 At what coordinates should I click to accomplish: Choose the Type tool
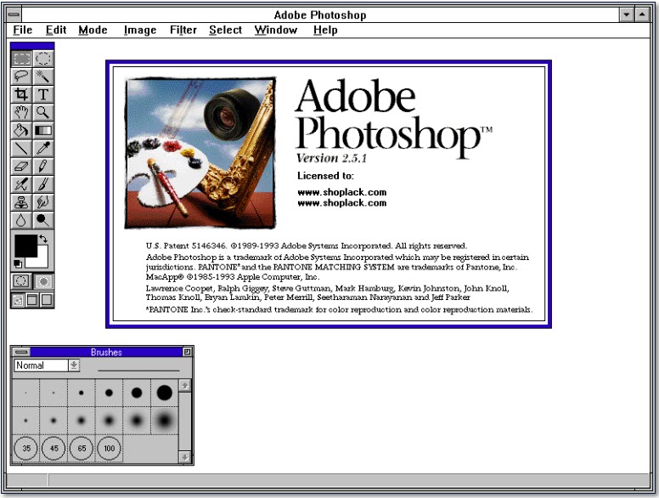[x=42, y=94]
